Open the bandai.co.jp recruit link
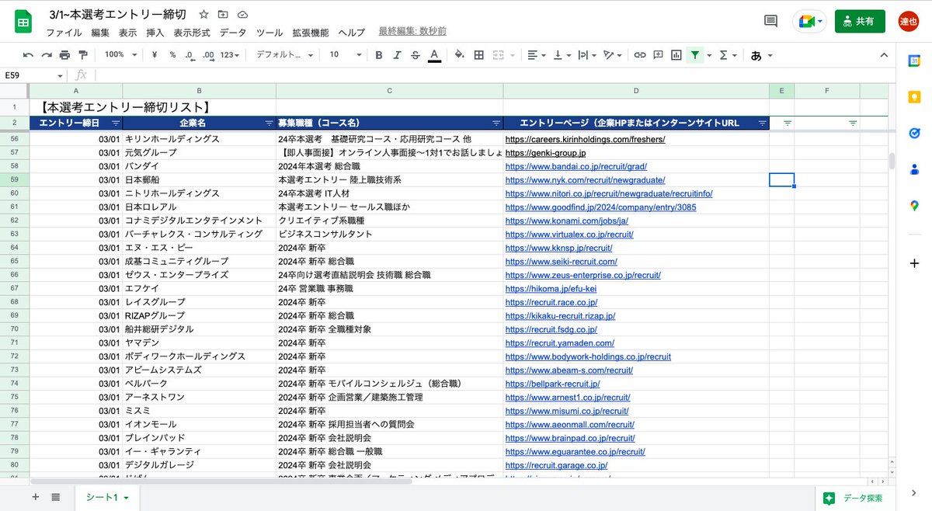Screen dimensions: 932x511 click(x=576, y=166)
